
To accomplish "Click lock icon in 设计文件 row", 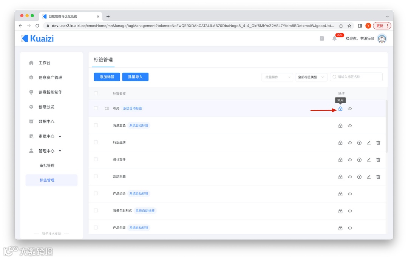I will 340,160.
